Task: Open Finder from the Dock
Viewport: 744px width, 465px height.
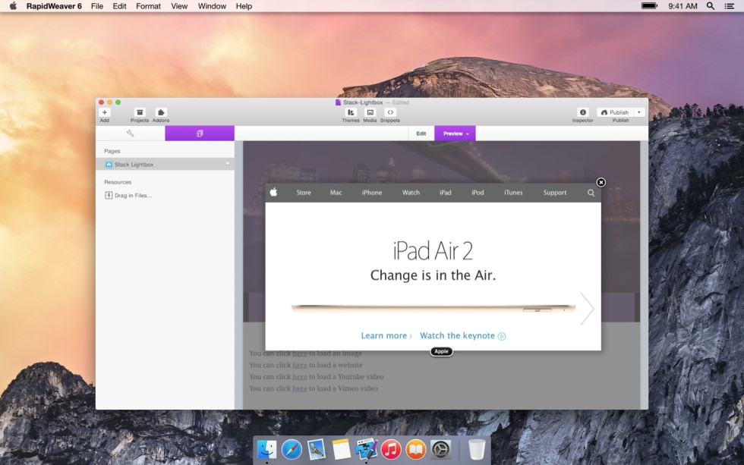Action: tap(266, 449)
